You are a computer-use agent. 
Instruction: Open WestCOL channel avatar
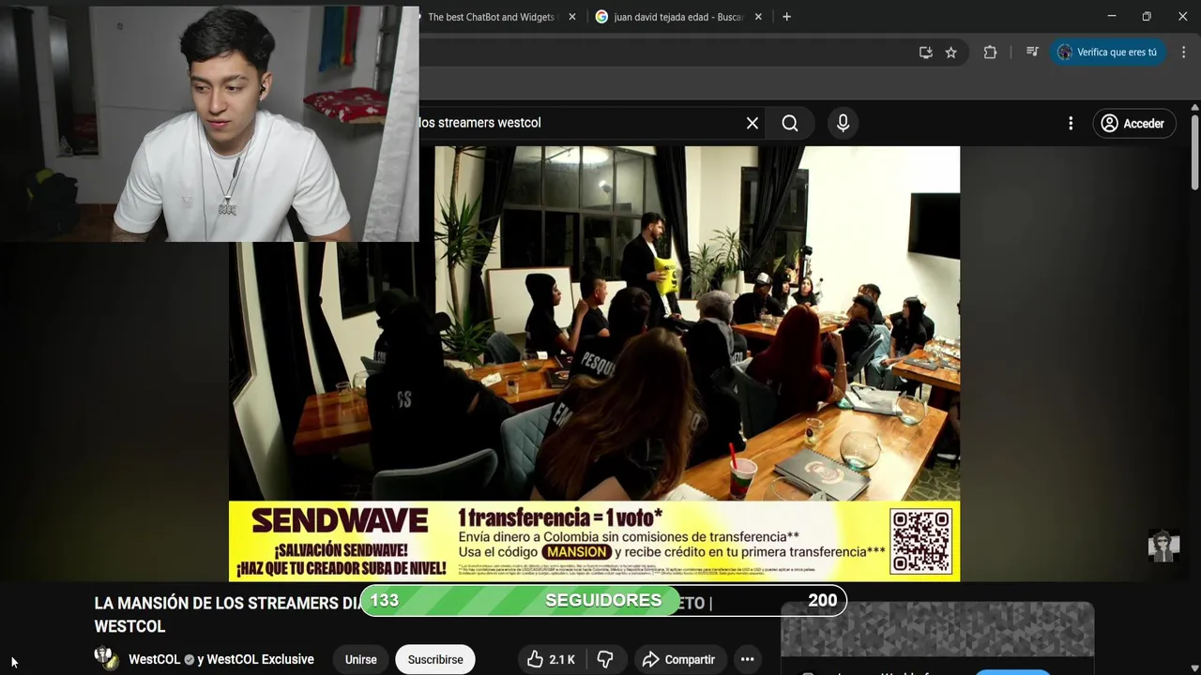click(x=107, y=658)
